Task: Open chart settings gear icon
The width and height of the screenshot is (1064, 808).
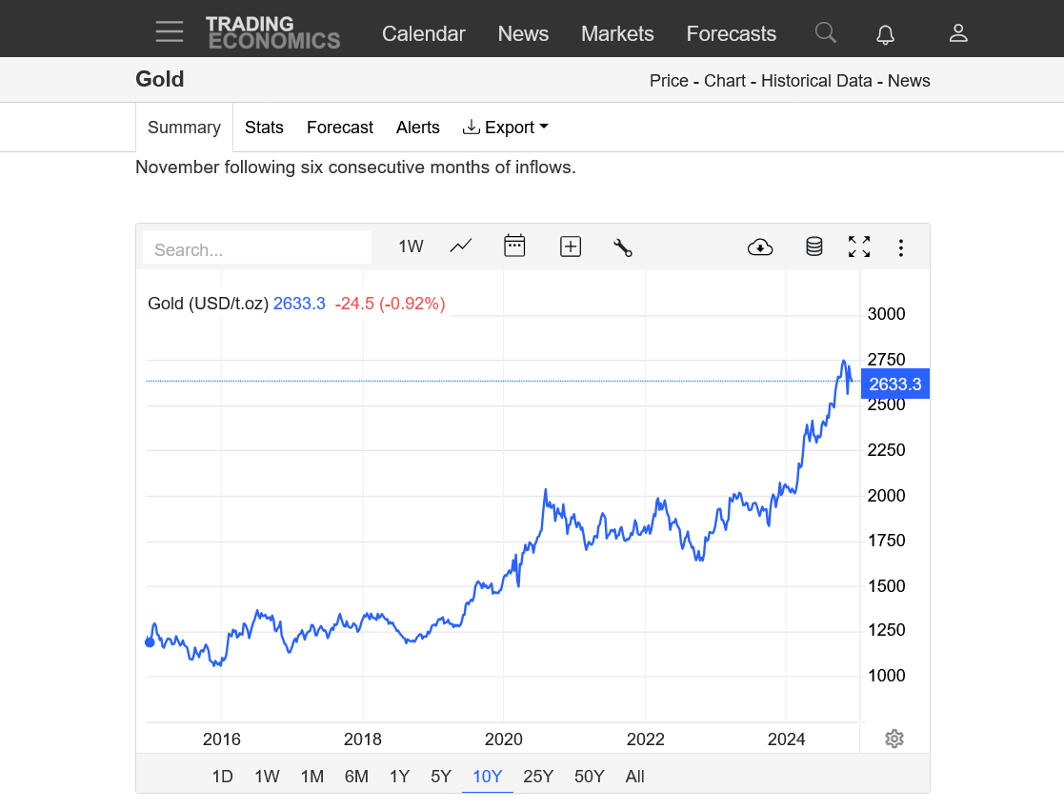Action: click(x=893, y=739)
